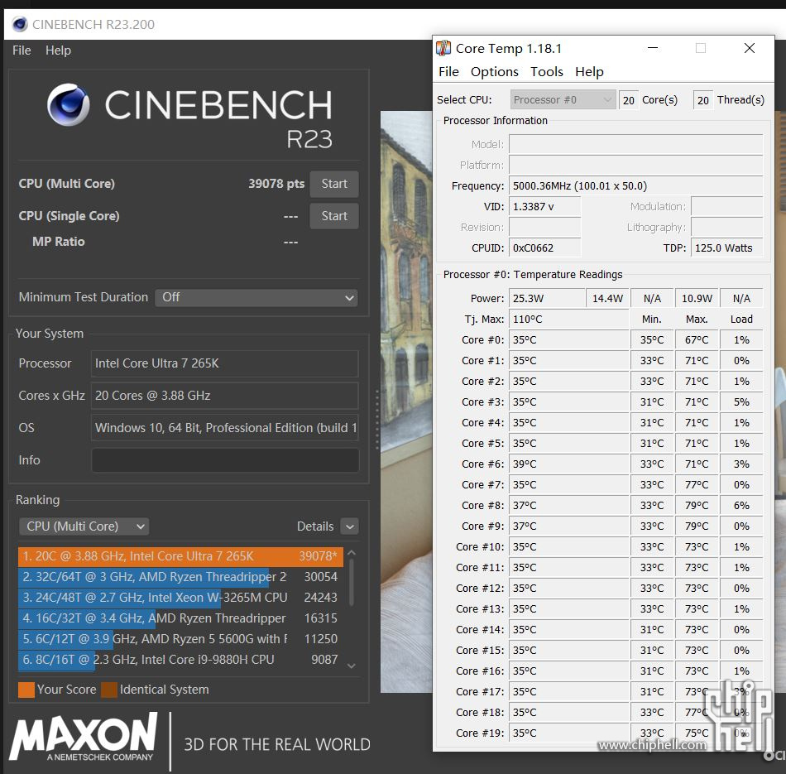Click the 10.9W power reading

coord(697,299)
